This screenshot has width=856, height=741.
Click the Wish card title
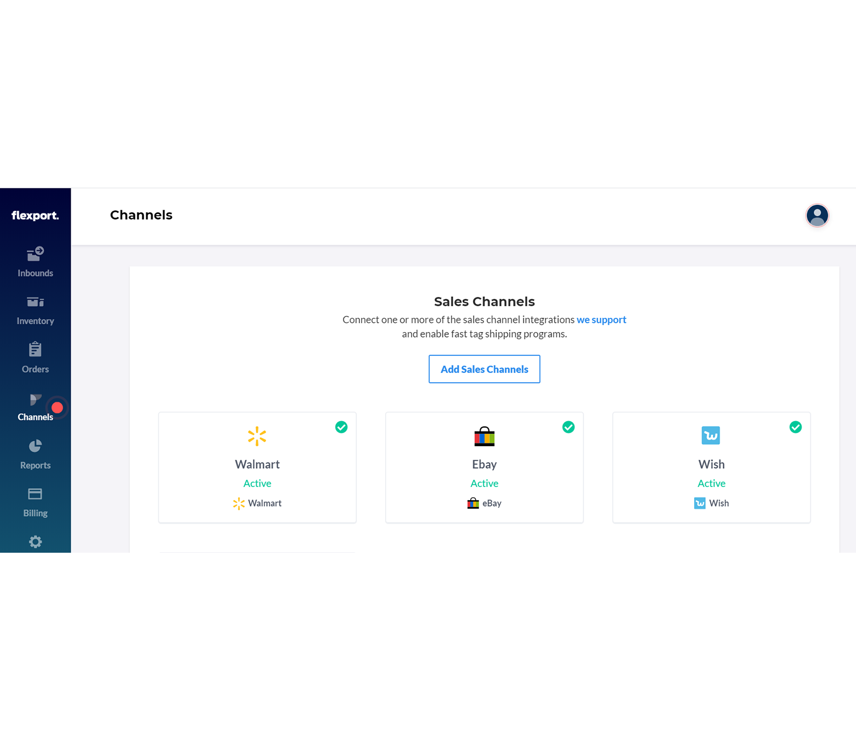pyautogui.click(x=712, y=464)
